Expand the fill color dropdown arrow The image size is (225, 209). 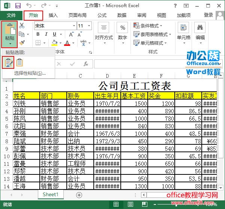pos(60,43)
